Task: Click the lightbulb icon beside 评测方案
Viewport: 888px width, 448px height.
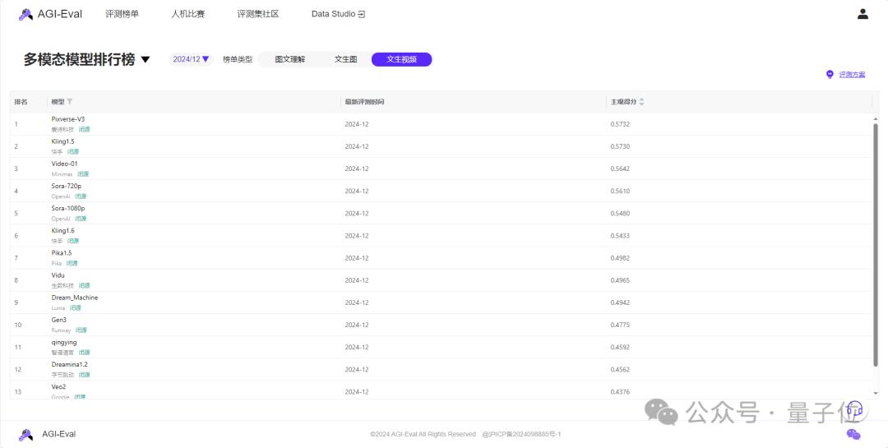Action: tap(830, 74)
